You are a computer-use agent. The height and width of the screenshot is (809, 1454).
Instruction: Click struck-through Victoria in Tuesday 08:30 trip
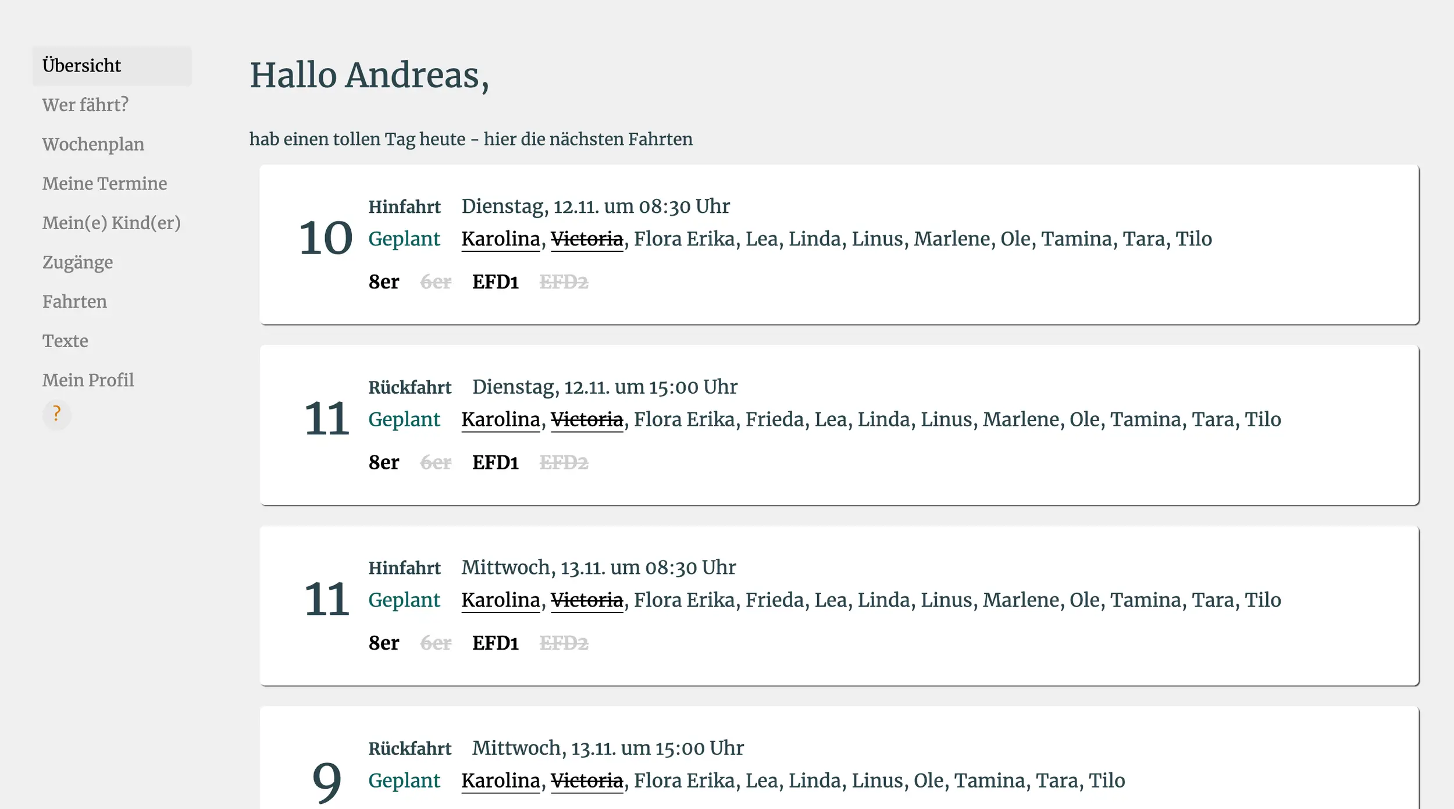(x=586, y=239)
